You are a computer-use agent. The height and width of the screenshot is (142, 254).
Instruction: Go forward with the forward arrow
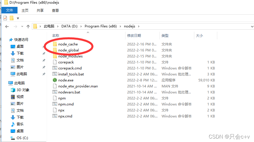click(15, 27)
